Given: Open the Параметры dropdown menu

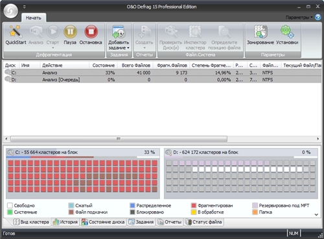Looking at the screenshot, I should (x=299, y=18).
